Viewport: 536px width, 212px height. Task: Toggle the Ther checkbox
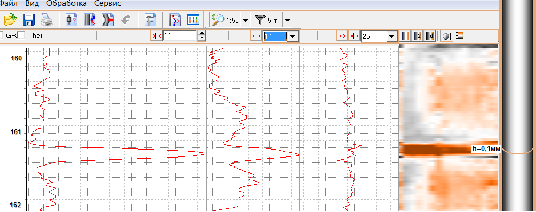(21, 35)
